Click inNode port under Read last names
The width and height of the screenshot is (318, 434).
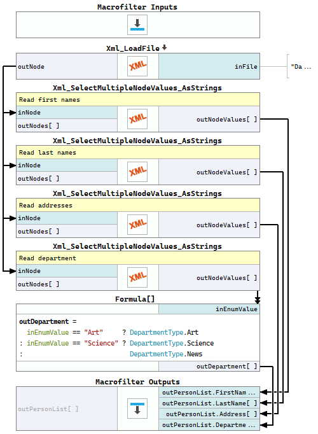(67, 165)
